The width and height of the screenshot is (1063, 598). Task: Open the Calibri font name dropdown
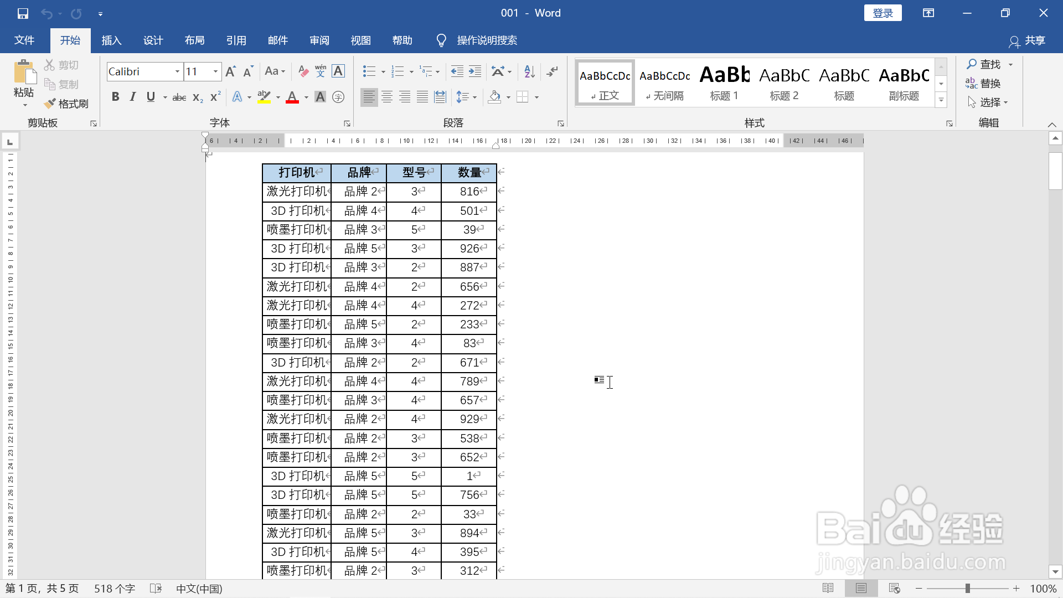tap(177, 71)
